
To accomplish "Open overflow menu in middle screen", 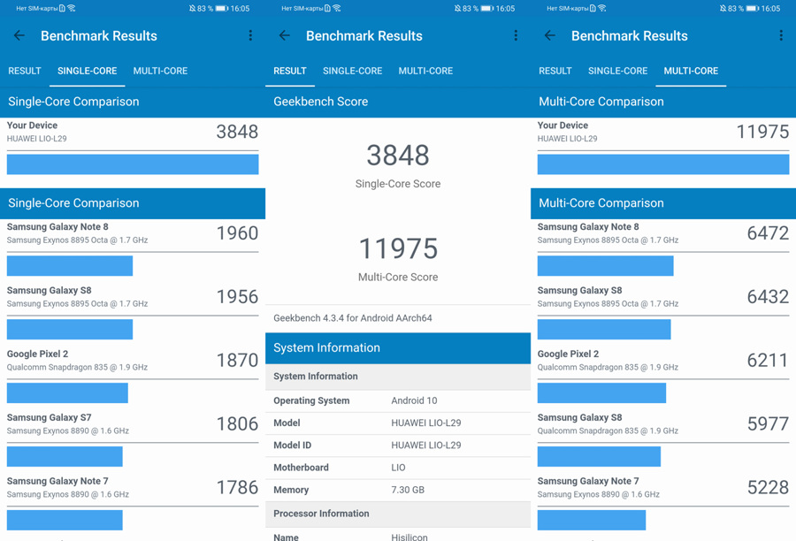I will click(516, 35).
